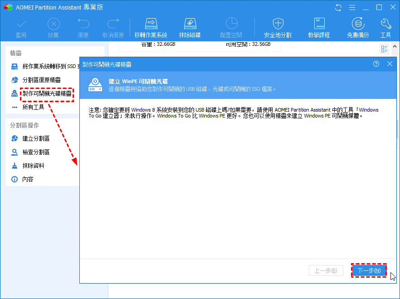Click the refresh icon in title bar
Image resolution: width=400 pixels, height=299 pixels.
338,7
